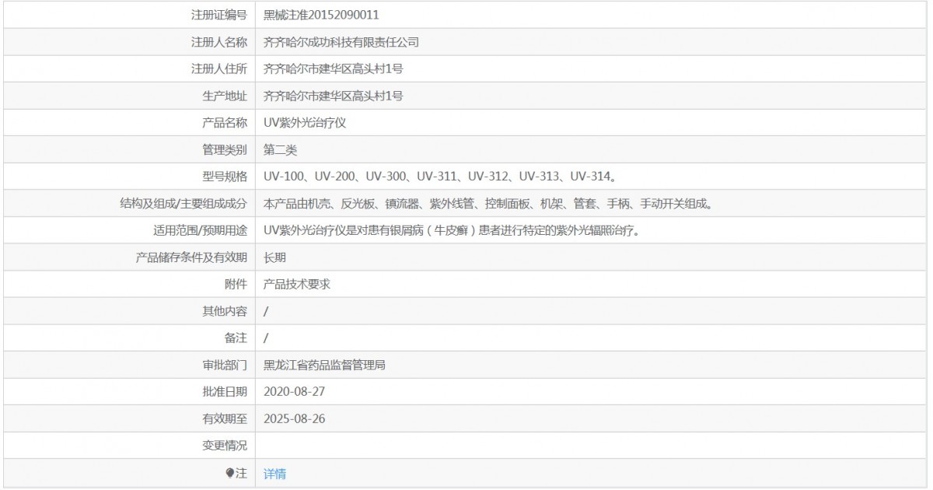
Task: Select the address value in 生产地址 row
Action: click(333, 96)
